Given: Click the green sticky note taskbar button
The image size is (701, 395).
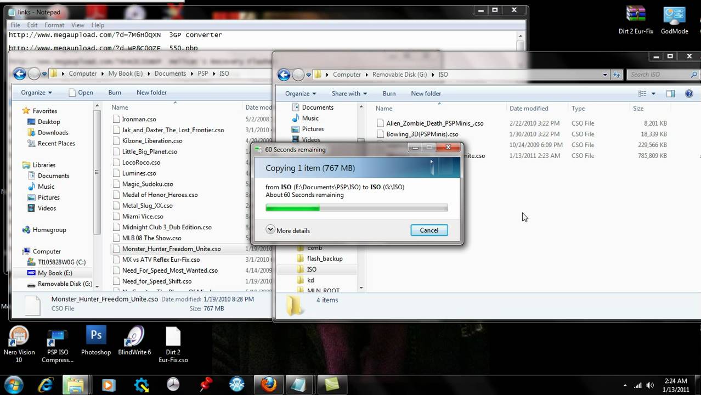Looking at the screenshot, I should 332,385.
